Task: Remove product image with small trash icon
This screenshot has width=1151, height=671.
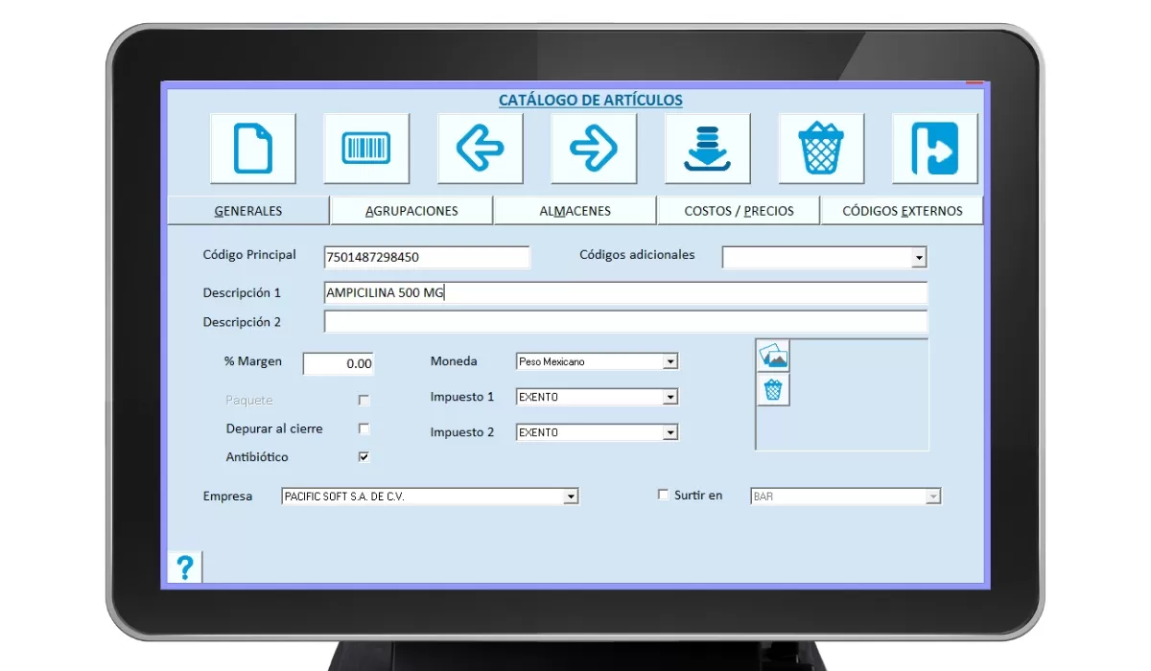Action: (x=773, y=390)
